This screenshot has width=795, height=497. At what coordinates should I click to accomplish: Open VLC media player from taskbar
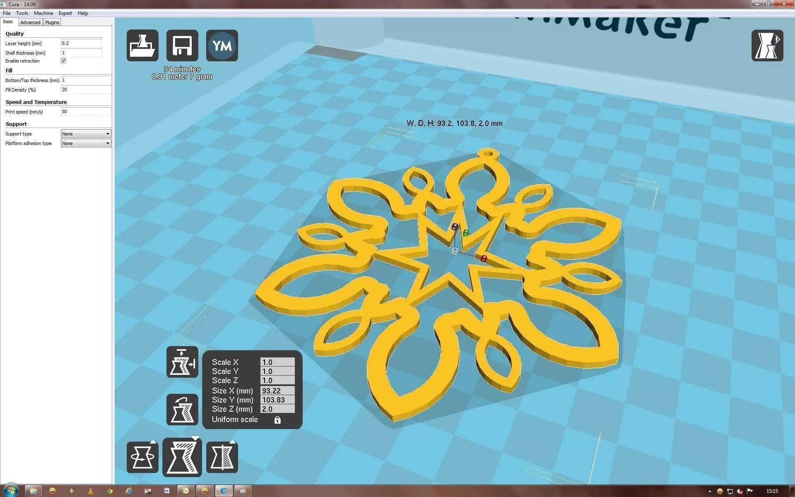pos(91,491)
